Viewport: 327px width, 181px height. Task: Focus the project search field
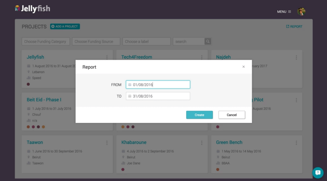tap(189, 41)
